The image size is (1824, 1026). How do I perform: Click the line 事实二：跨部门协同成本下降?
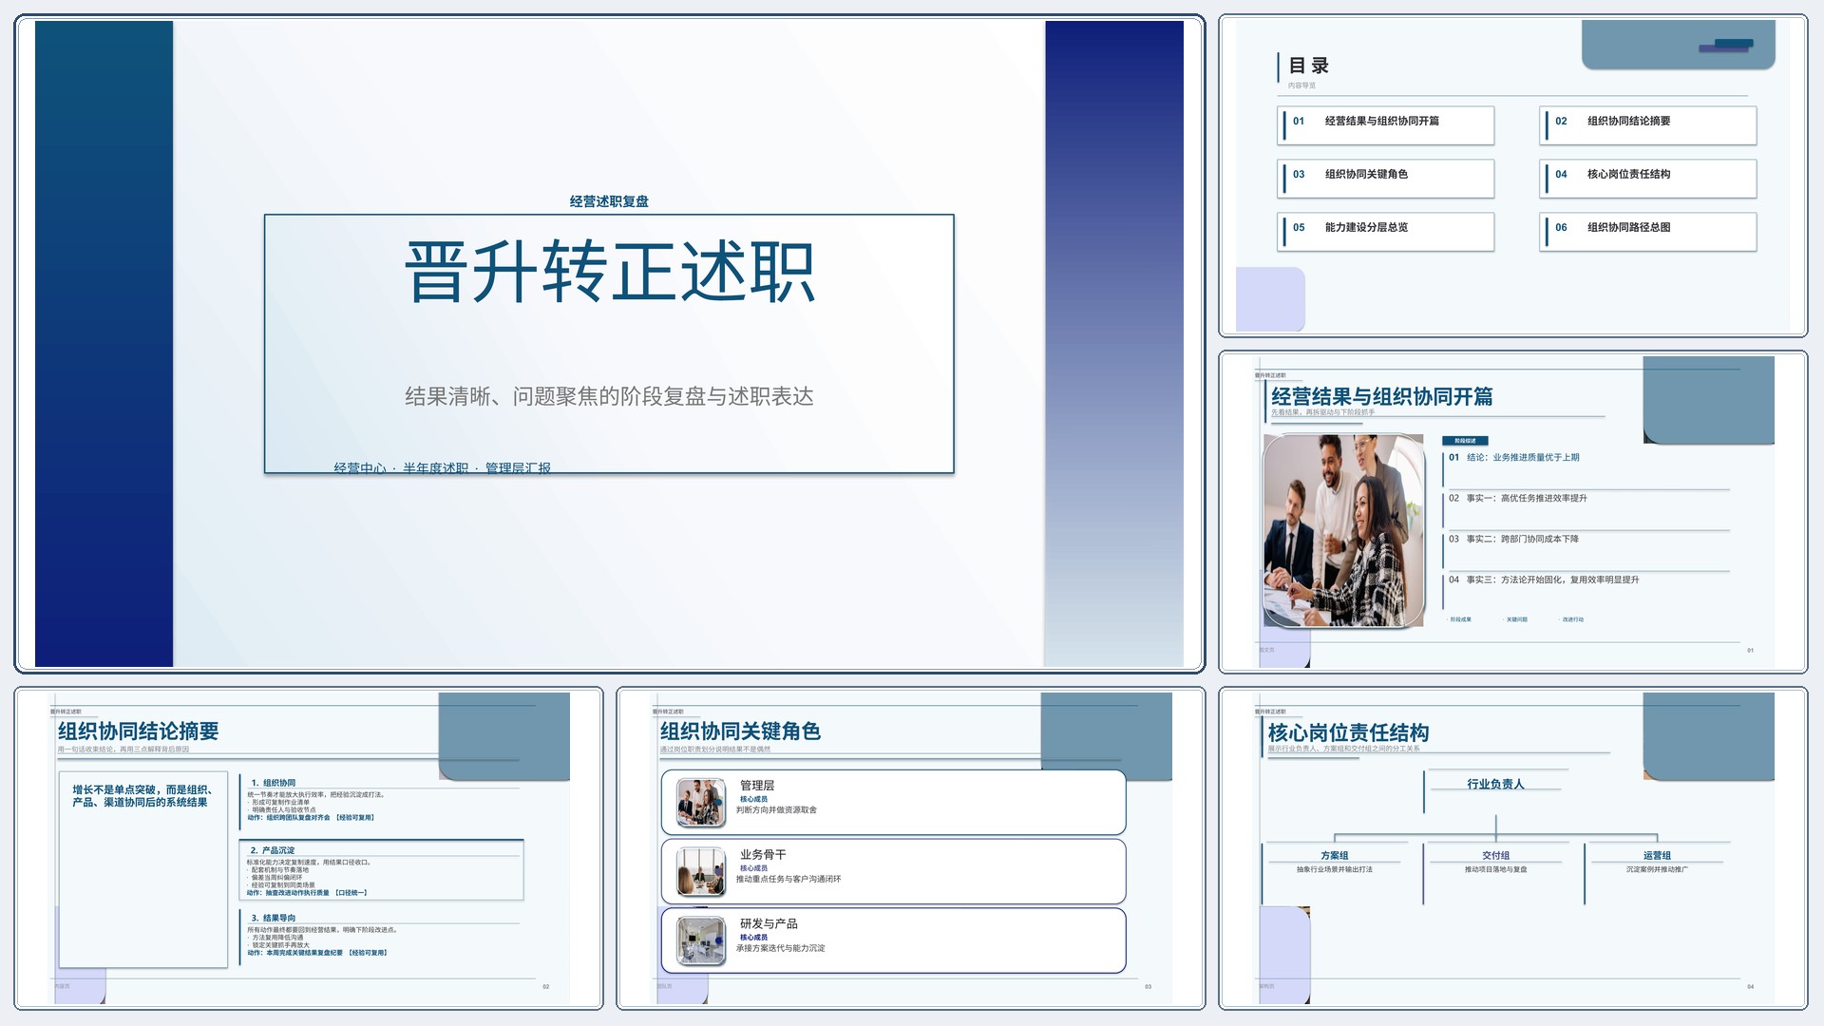(x=1523, y=539)
